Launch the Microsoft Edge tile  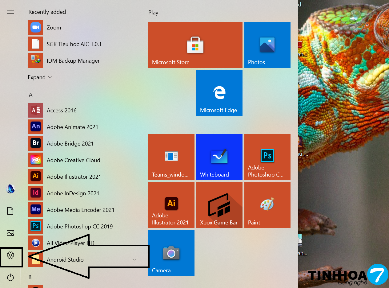(219, 93)
